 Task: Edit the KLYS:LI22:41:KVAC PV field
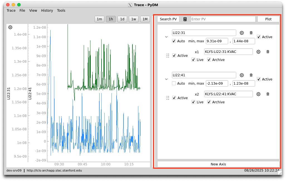pos(228,94)
